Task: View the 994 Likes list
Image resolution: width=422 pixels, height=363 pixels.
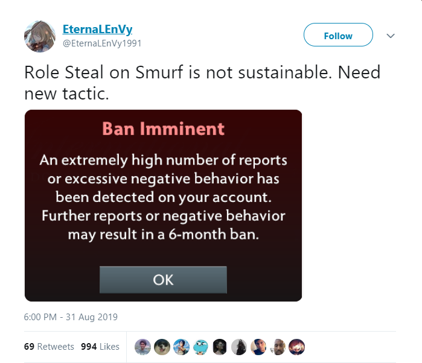Action: click(x=100, y=347)
